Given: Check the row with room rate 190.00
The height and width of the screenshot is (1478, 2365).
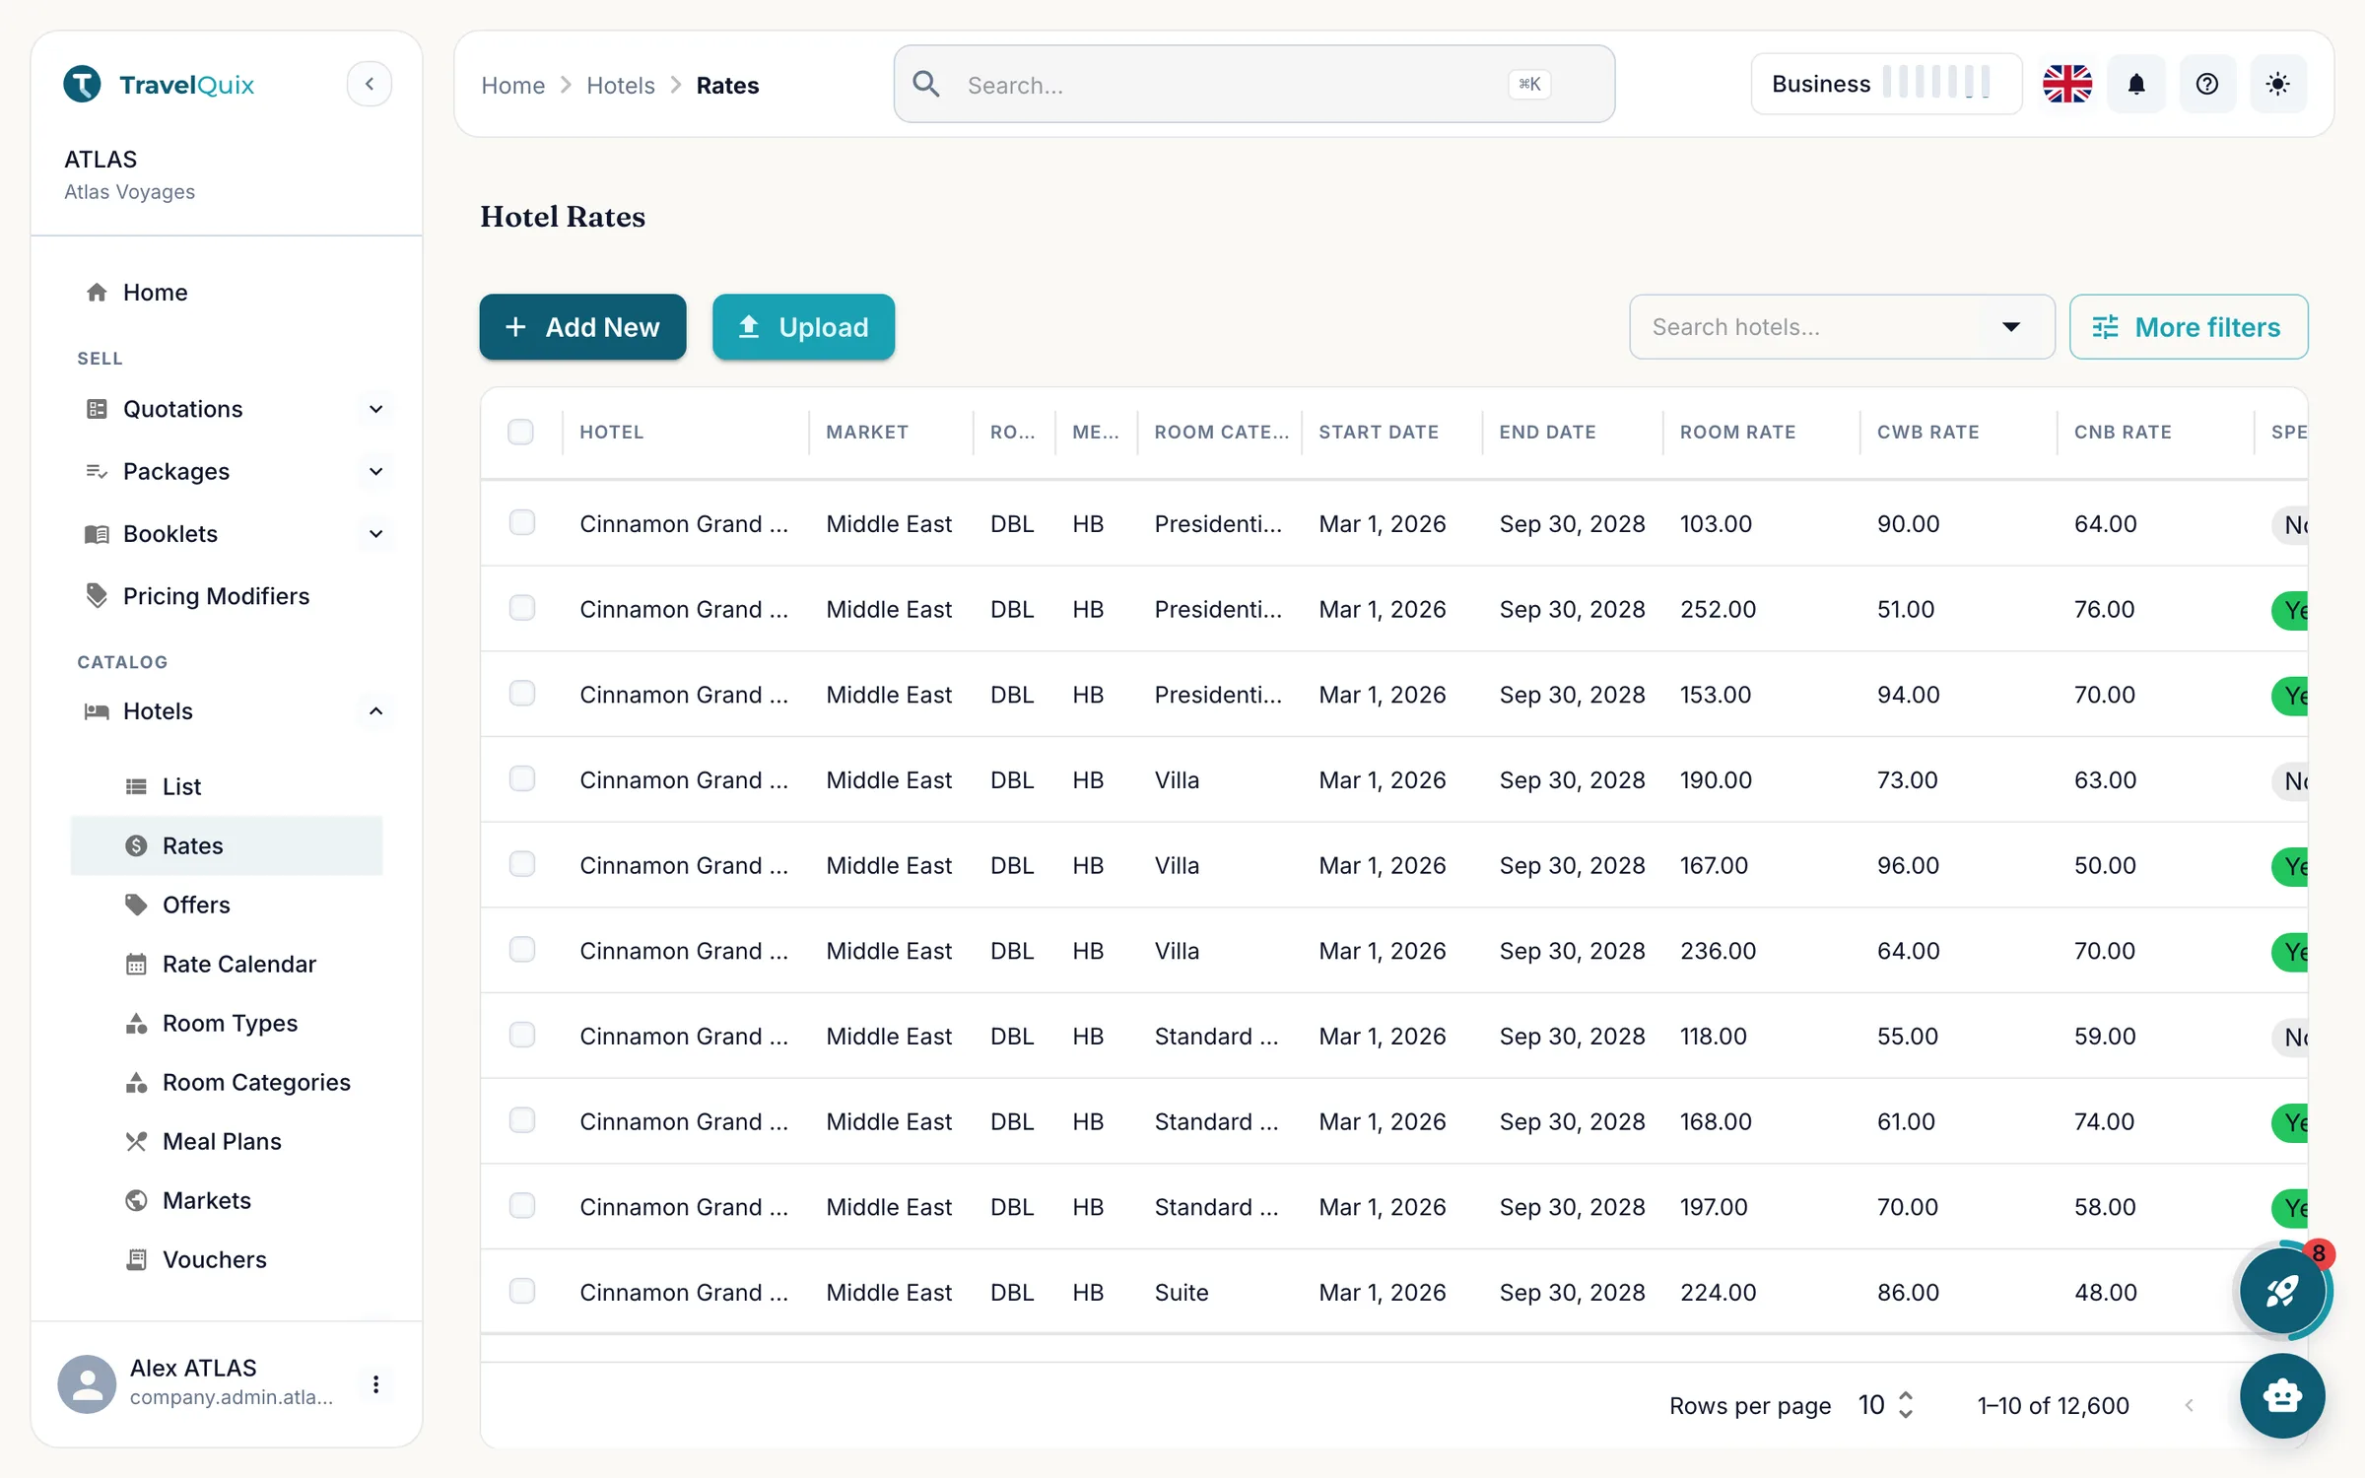Looking at the screenshot, I should click(521, 778).
